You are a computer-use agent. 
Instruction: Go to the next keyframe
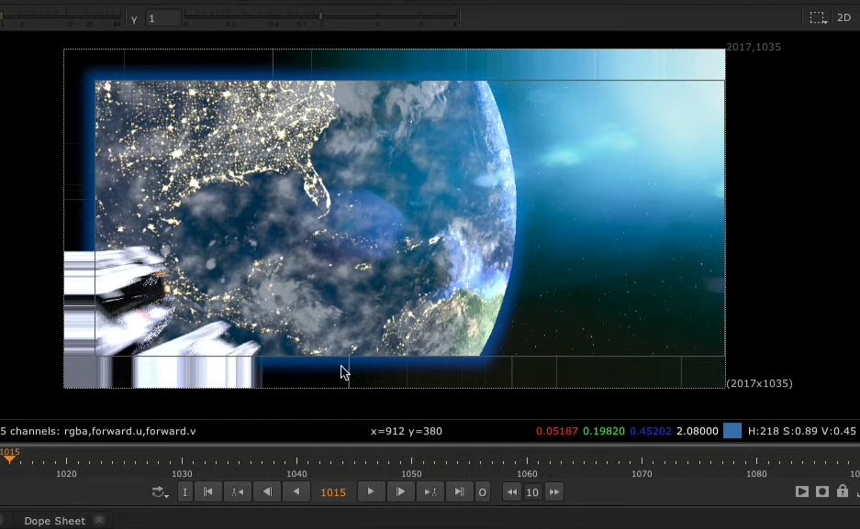[430, 491]
